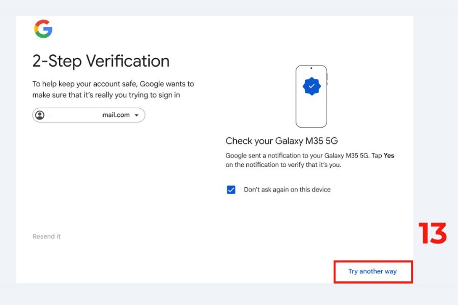
Task: Expand the account switcher dropdown arrow
Action: pyautogui.click(x=136, y=115)
